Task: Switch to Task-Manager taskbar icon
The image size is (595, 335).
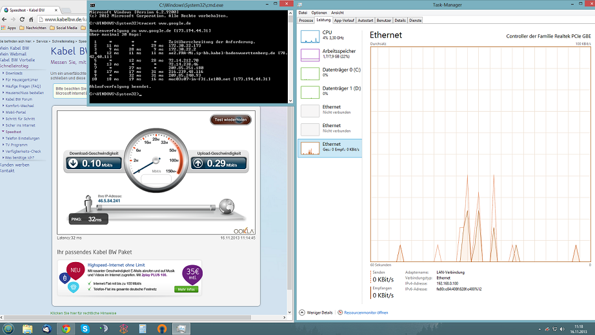Action: (x=181, y=329)
